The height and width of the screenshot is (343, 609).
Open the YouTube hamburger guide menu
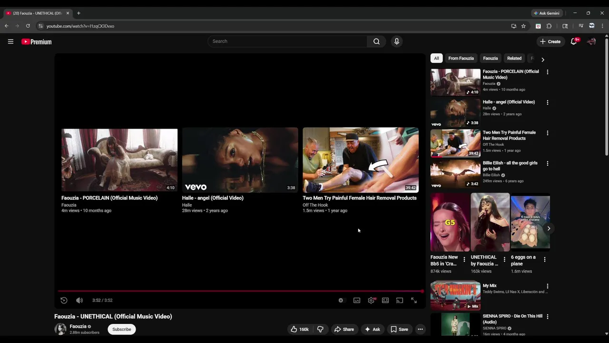click(10, 41)
